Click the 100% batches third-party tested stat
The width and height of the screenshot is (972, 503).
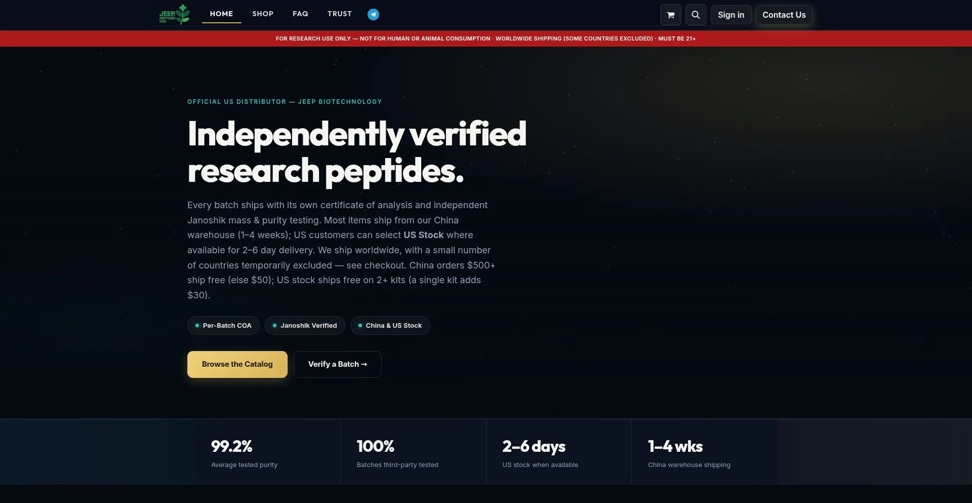[413, 452]
